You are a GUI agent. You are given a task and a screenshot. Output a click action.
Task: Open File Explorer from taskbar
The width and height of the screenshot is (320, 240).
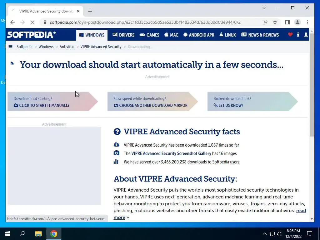click(x=38, y=234)
